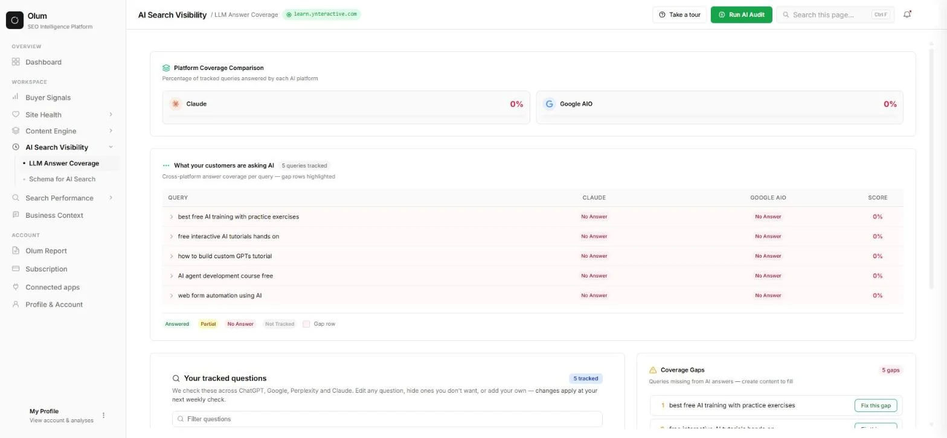
Task: Click the Partial legend badge
Action: [x=208, y=324]
